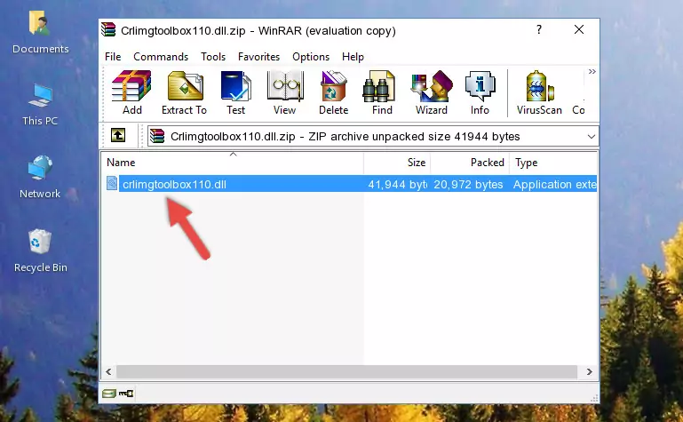The width and height of the screenshot is (683, 422).
Task: Click the Add toolbar icon
Action: point(131,92)
